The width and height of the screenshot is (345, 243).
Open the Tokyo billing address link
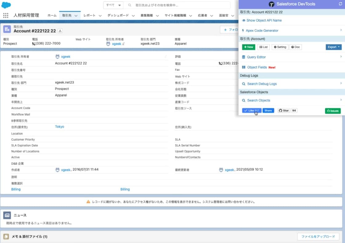pyautogui.click(x=59, y=127)
